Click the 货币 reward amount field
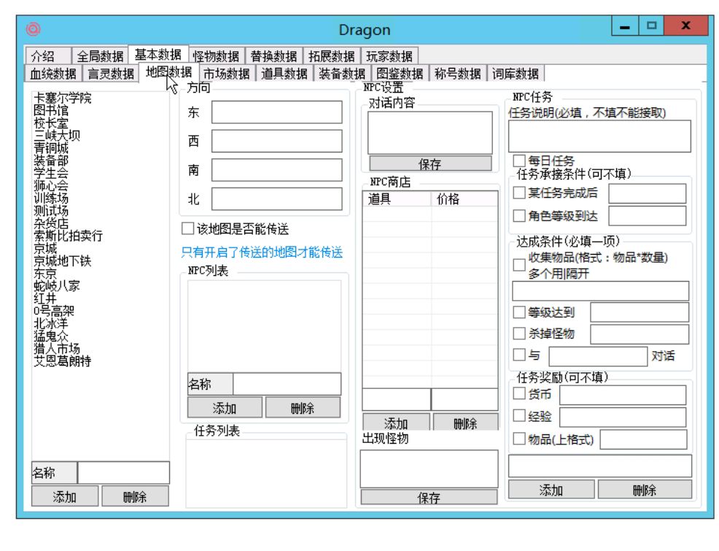 [623, 395]
